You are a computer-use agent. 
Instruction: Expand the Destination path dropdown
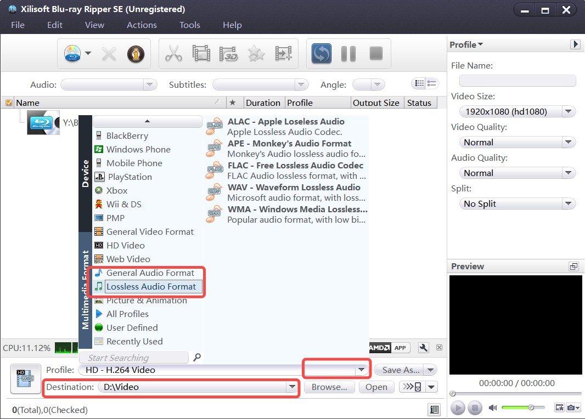click(x=292, y=387)
